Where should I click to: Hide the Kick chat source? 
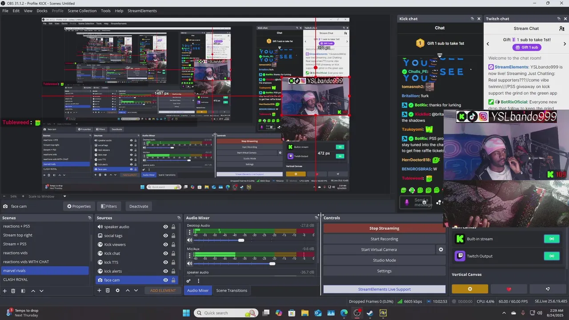point(165,253)
